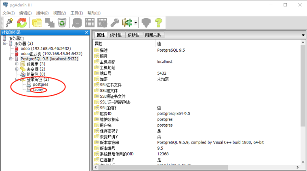The image size is (307, 171).
Task: Open help with the yellow question mark
Action: point(159,23)
